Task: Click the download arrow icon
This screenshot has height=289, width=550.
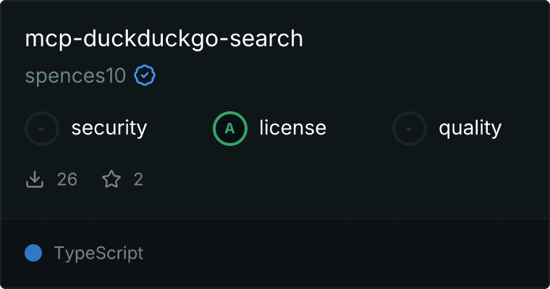Action: (x=35, y=179)
